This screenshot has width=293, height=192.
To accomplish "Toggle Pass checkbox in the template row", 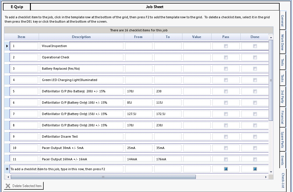I will click(226, 169).
